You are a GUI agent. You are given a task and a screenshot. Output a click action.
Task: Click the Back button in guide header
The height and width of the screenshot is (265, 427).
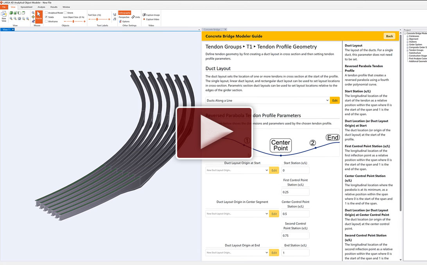389,36
